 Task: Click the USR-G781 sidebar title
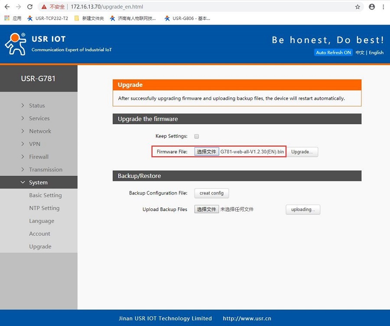point(38,79)
